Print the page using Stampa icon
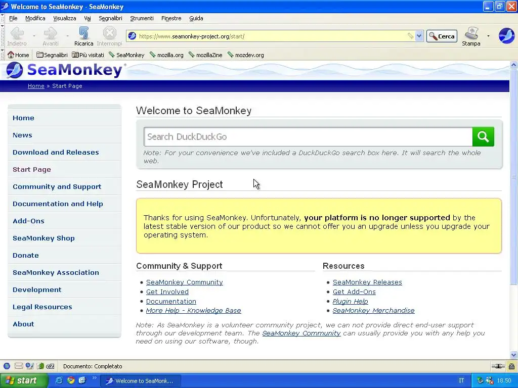 click(471, 36)
